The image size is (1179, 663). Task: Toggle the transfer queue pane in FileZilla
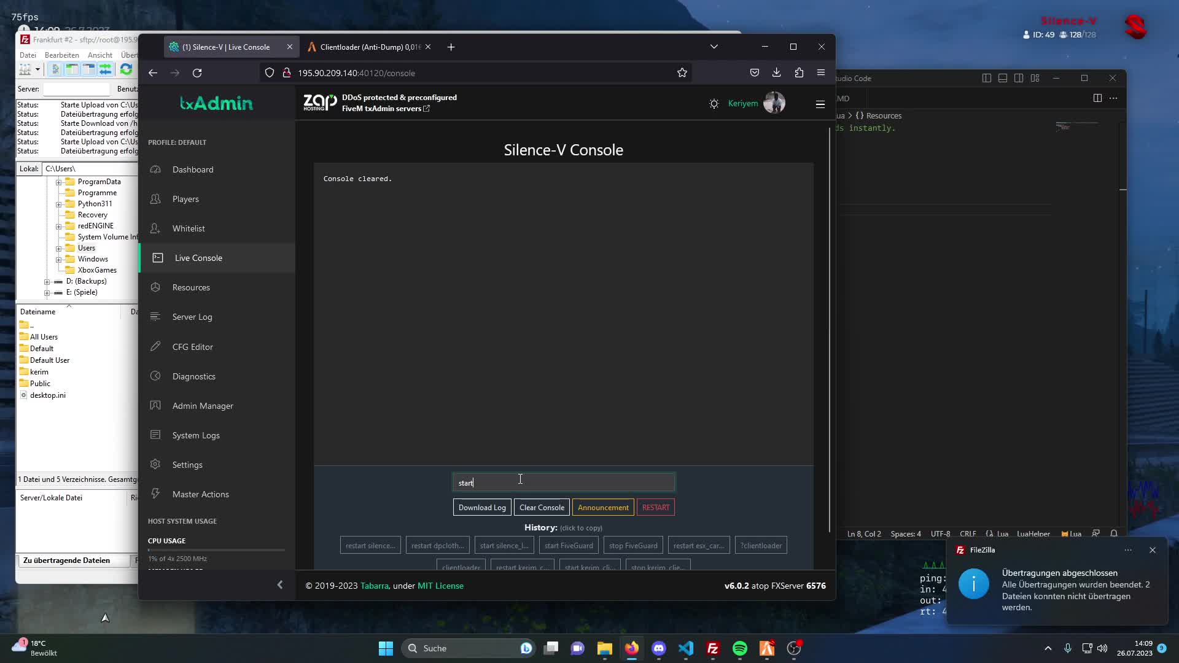[106, 69]
